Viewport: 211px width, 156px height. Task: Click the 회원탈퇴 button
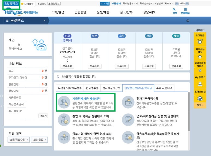pyautogui.click(x=39, y=140)
